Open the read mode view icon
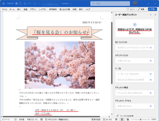The height and width of the screenshot is (121, 159). tap(116, 119)
